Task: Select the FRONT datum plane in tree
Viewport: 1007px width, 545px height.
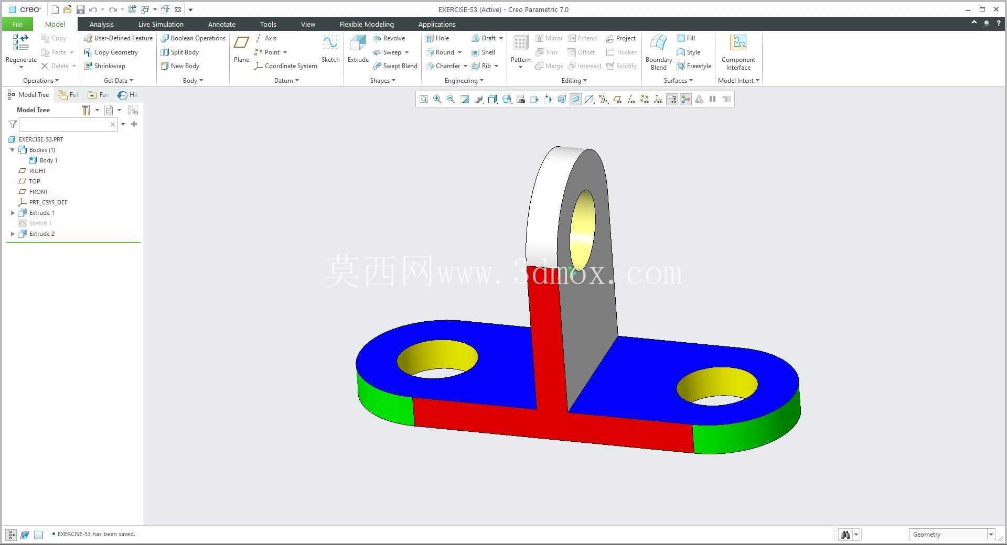Action: [33, 192]
